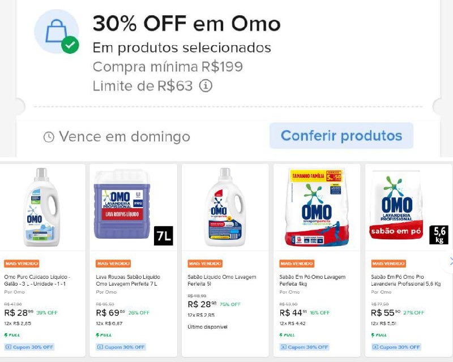453x362 pixels.
Task: Click the 7L size badge on the second product
Action: 163,236
